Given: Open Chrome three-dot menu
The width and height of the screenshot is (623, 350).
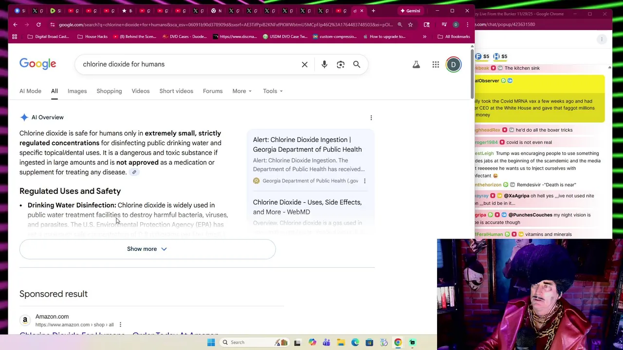Looking at the screenshot, I should pos(467,24).
